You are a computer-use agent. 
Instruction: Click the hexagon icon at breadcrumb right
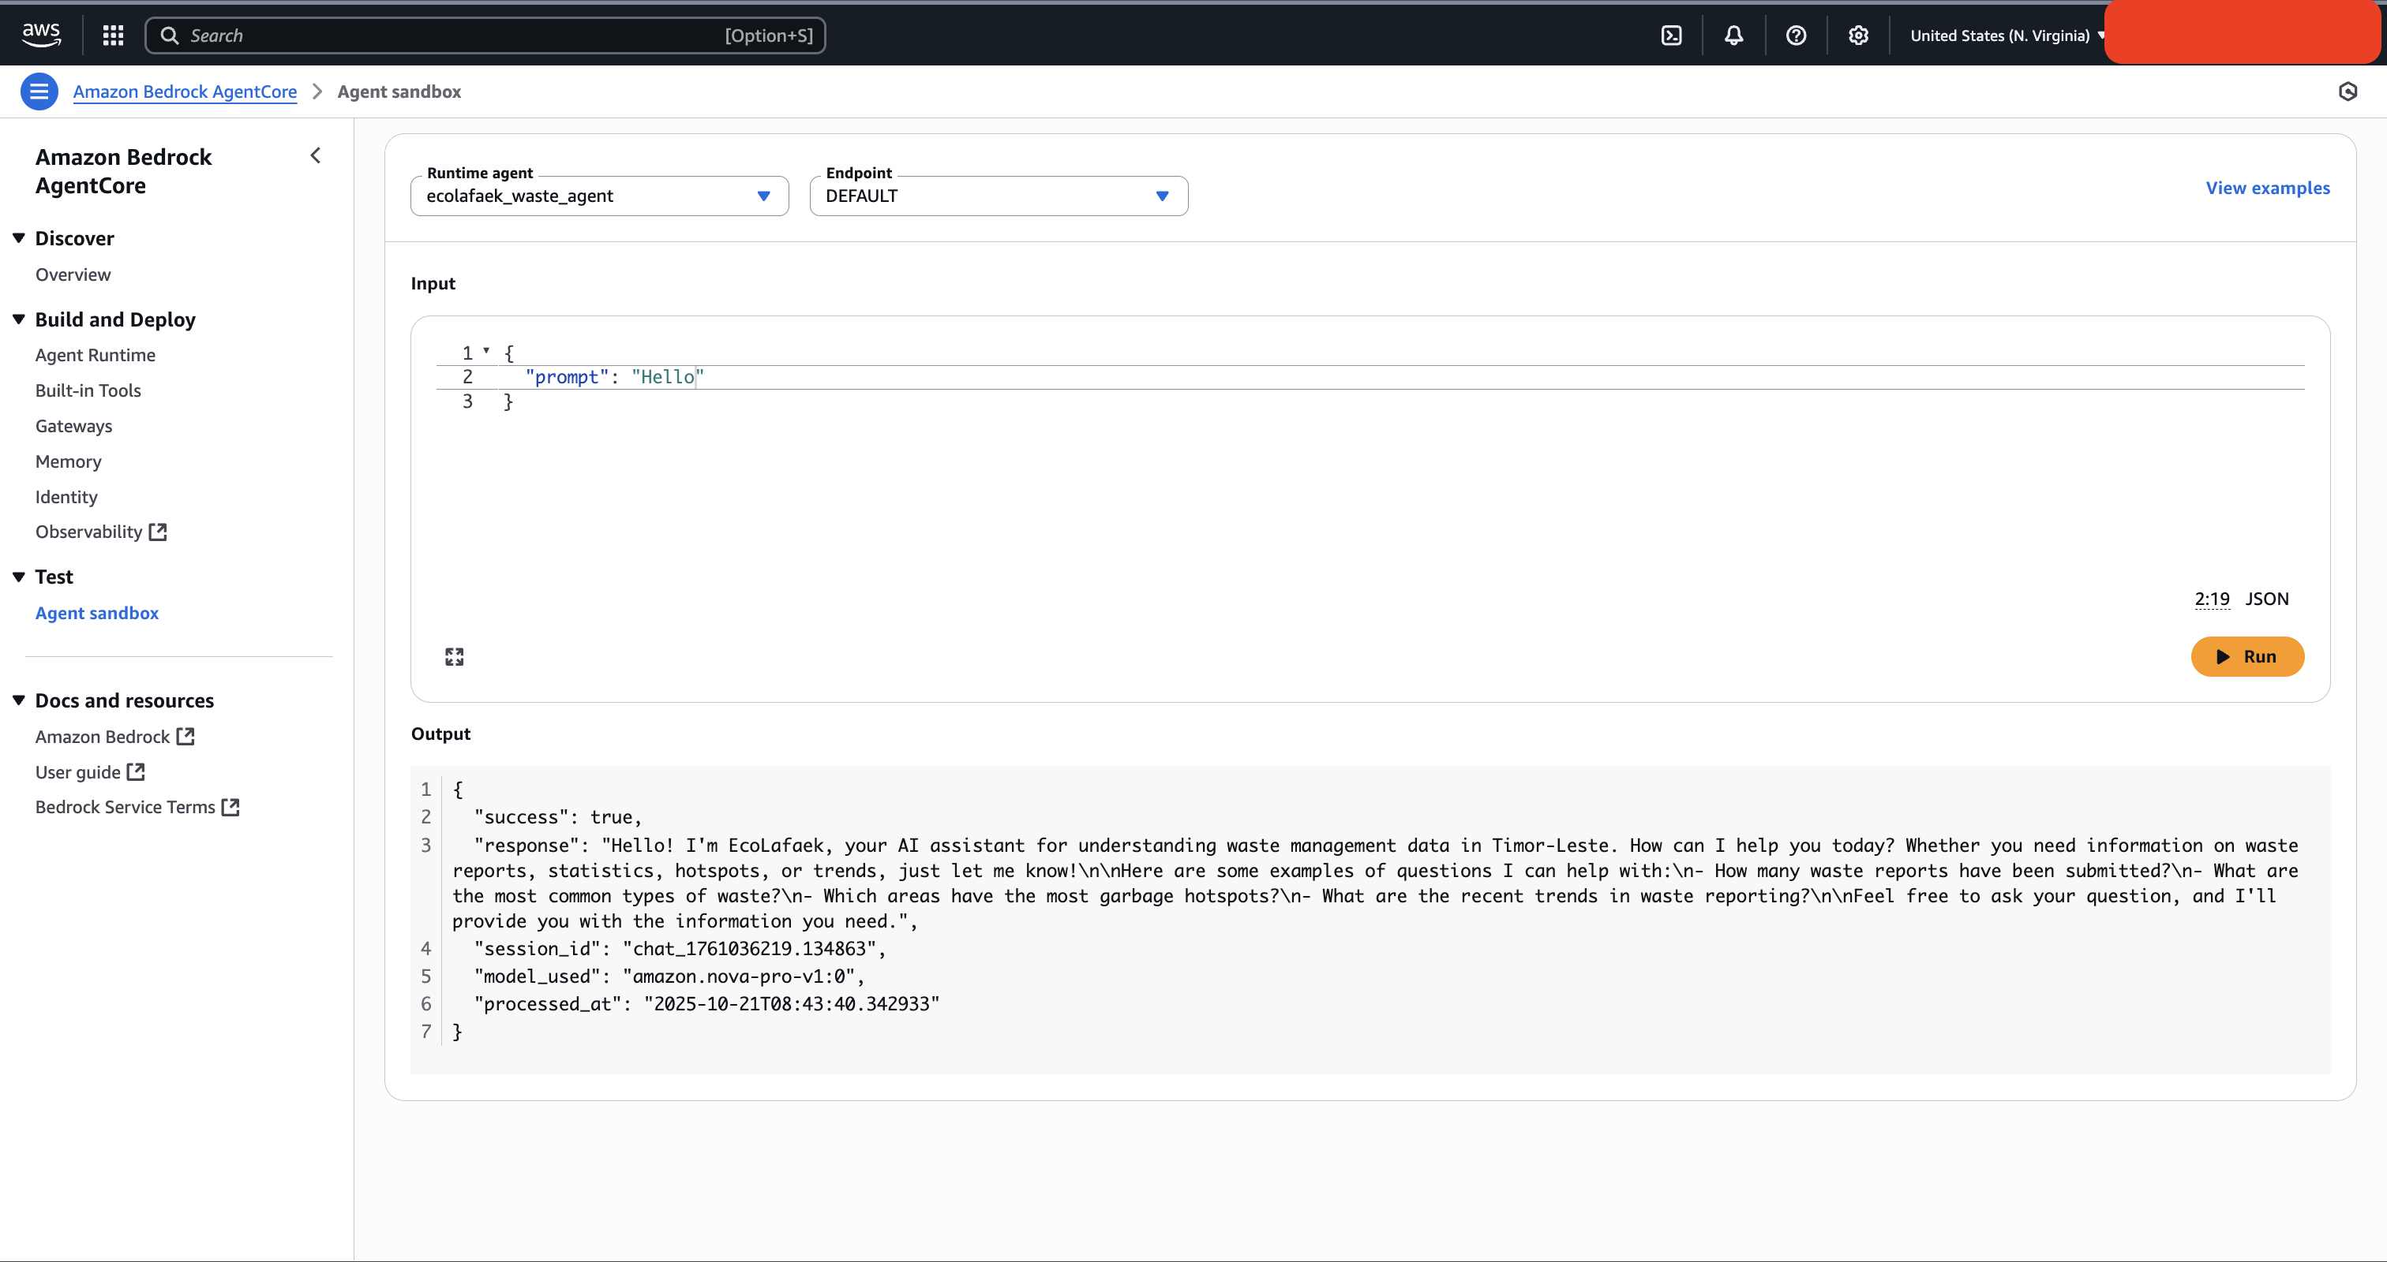2348,91
